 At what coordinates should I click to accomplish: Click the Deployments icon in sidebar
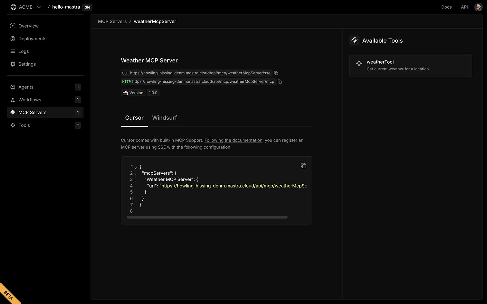13,39
